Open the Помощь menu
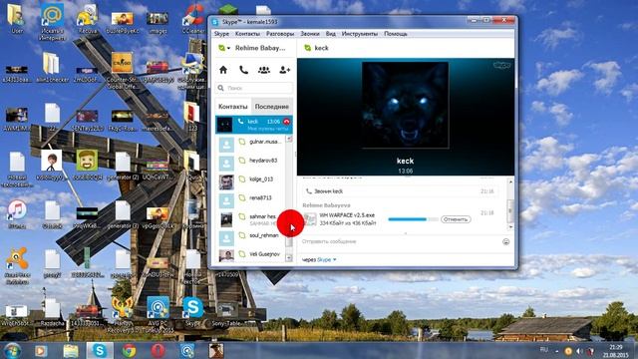The height and width of the screenshot is (359, 638). [396, 34]
